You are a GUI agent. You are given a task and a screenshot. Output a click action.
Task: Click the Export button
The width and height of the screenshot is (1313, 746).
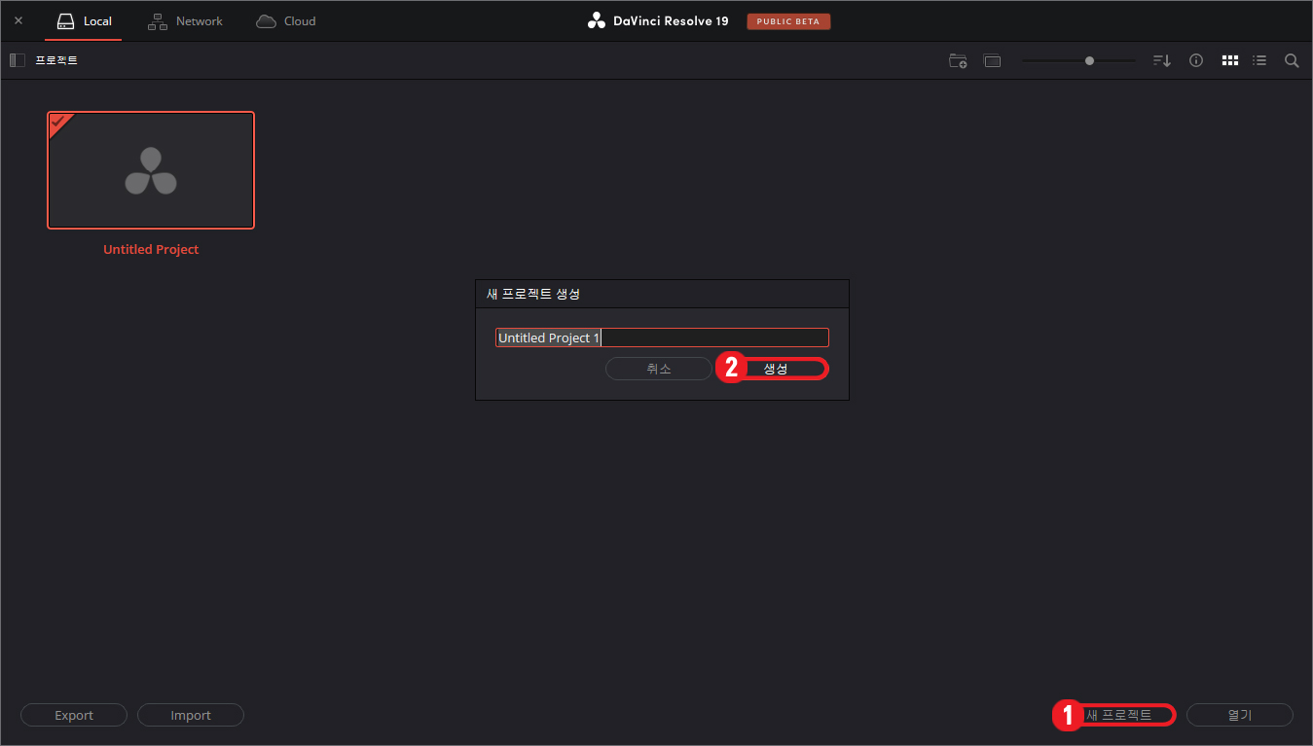pos(74,715)
